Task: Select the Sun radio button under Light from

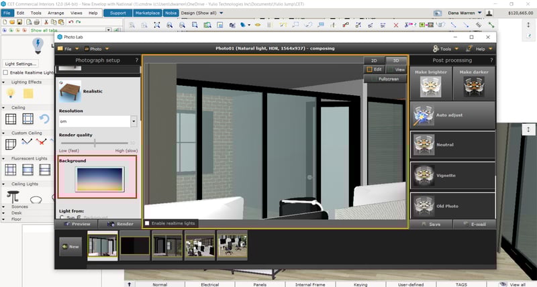Action: (x=62, y=217)
